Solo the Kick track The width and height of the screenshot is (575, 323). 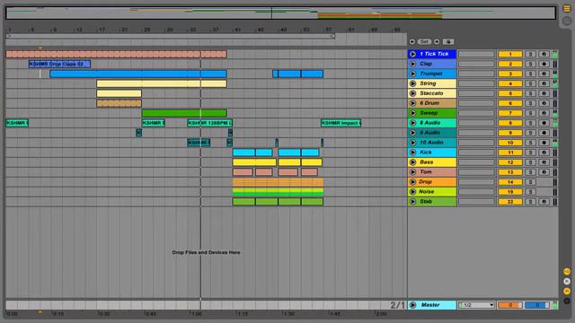(x=530, y=153)
